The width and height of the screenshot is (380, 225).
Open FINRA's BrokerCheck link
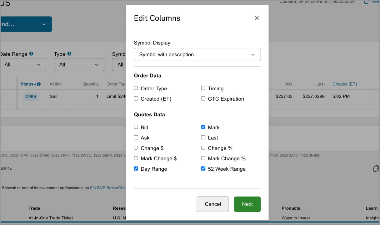tap(108, 188)
